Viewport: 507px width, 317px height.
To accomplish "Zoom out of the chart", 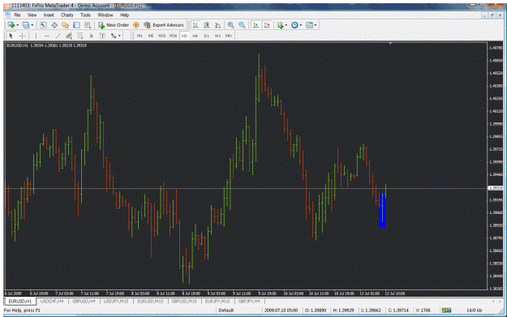I will point(242,25).
